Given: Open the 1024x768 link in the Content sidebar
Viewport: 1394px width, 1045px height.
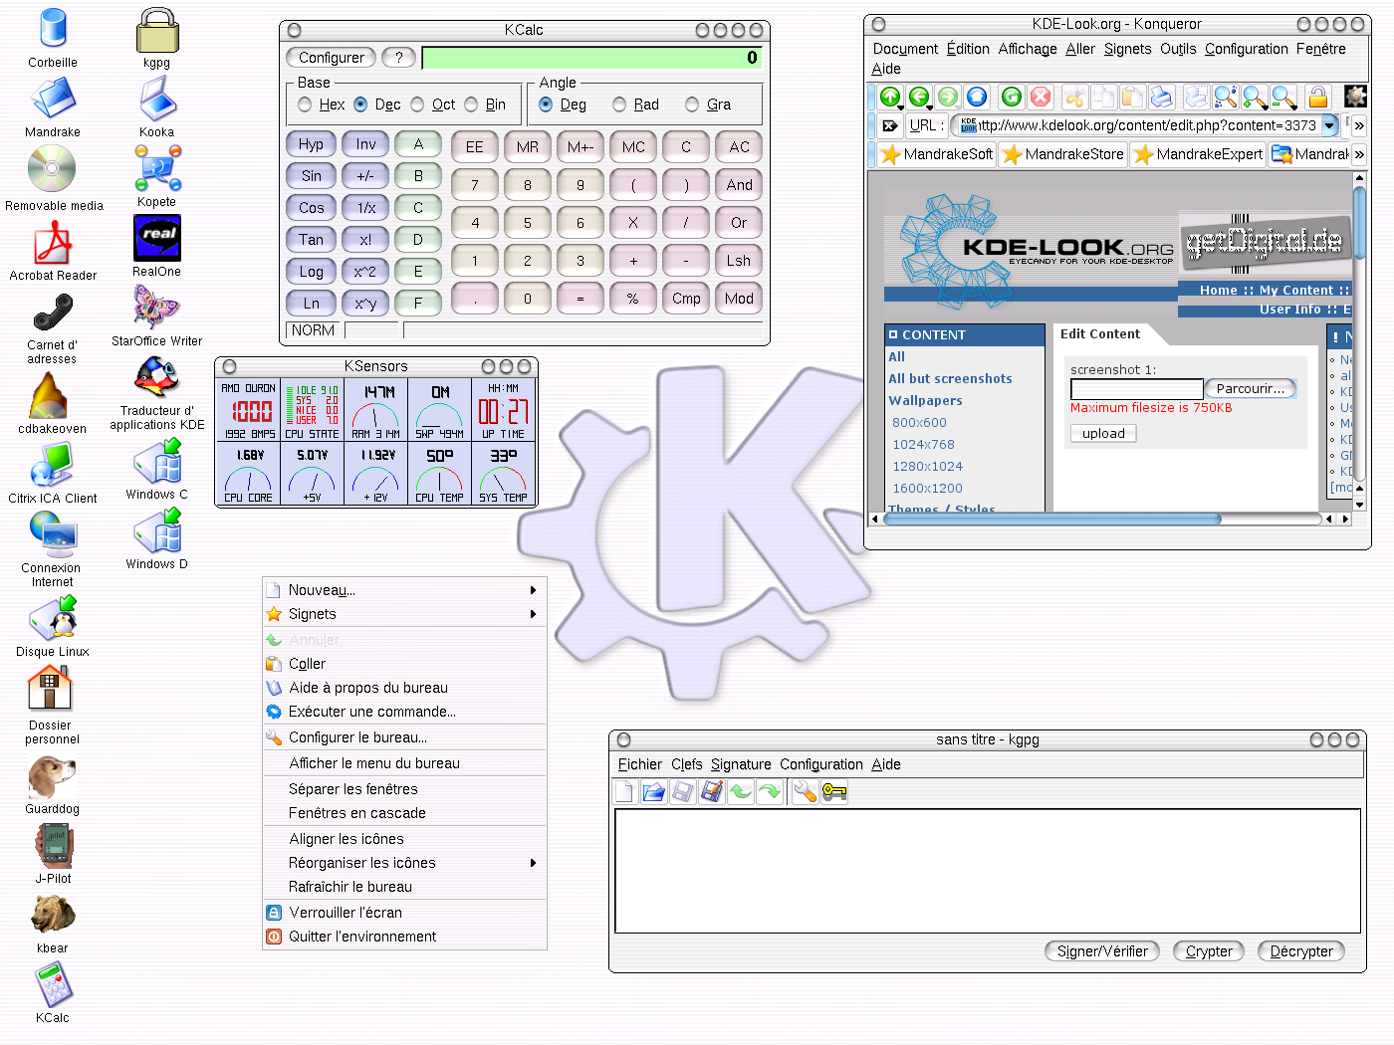Looking at the screenshot, I should click(923, 445).
